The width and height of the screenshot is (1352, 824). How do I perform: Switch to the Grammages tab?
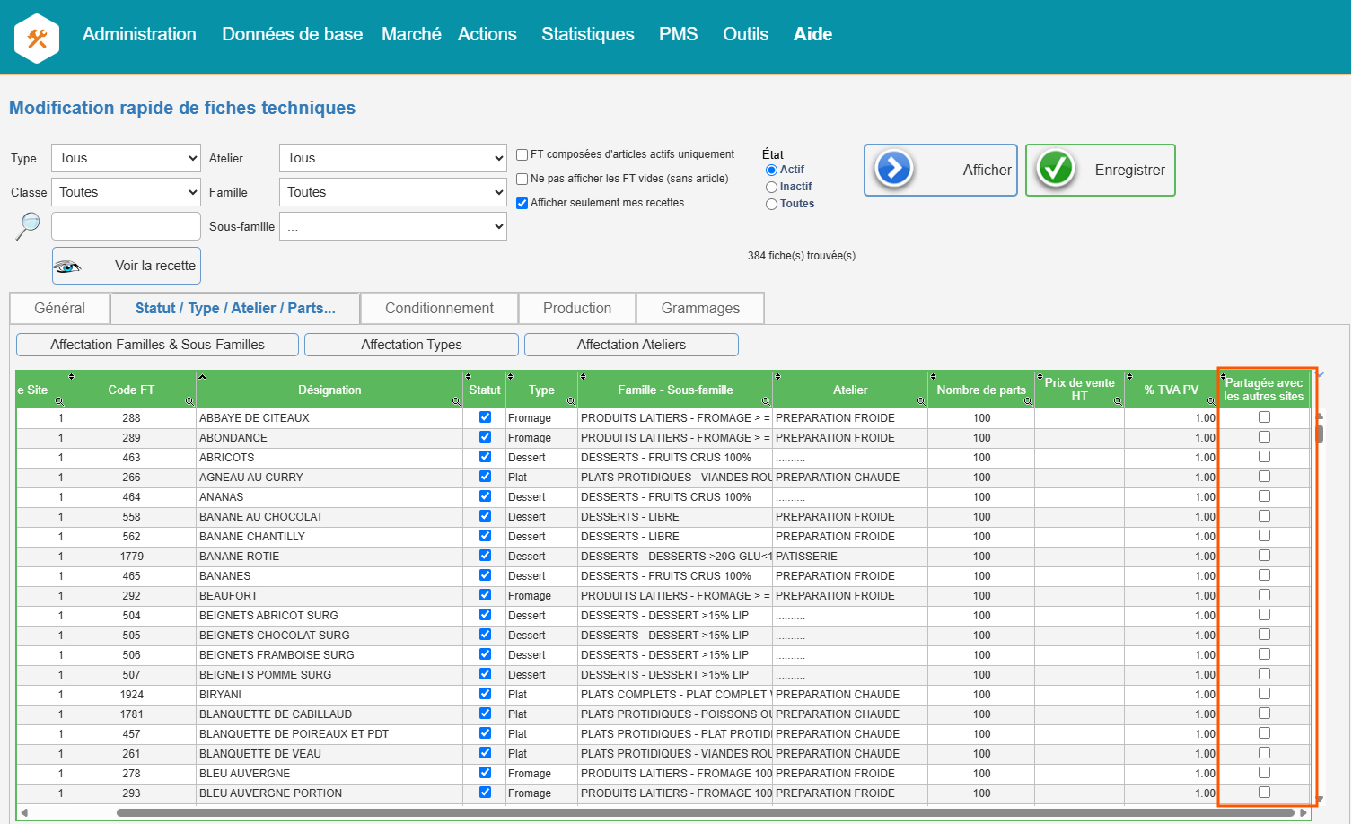(700, 308)
